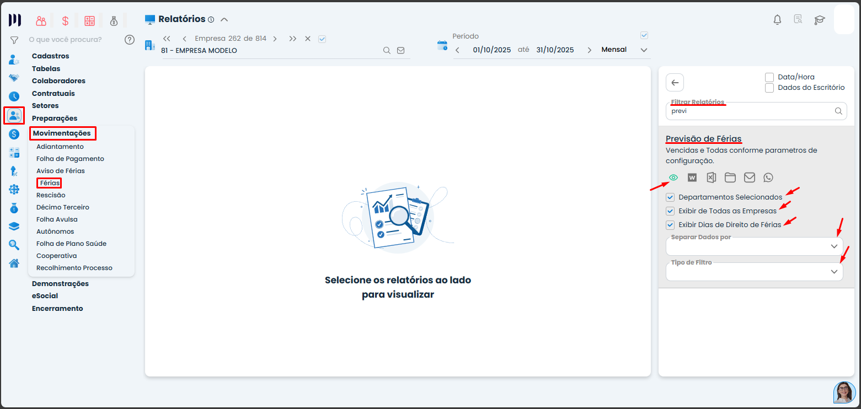The image size is (861, 409).
Task: Enable the Data/Hora checkbox
Action: pyautogui.click(x=769, y=77)
